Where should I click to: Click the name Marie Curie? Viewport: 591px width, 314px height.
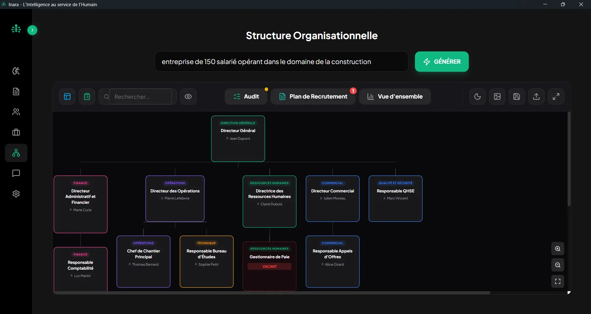82,210
